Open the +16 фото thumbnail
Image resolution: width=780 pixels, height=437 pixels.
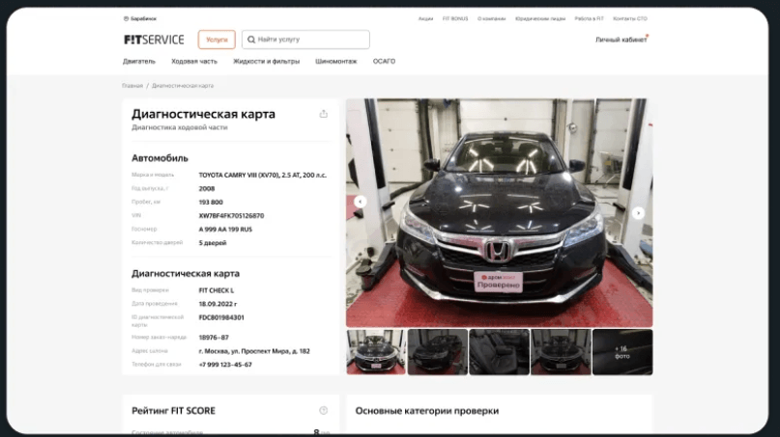pyautogui.click(x=622, y=351)
